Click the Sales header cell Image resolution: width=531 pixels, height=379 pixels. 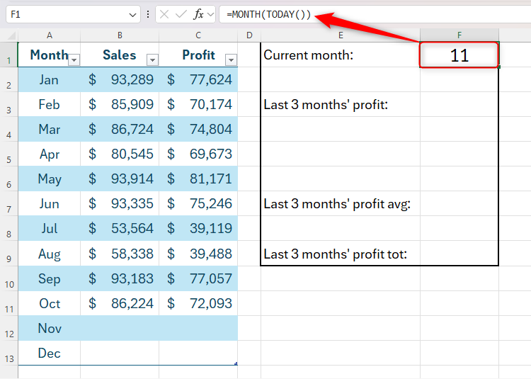(x=120, y=55)
